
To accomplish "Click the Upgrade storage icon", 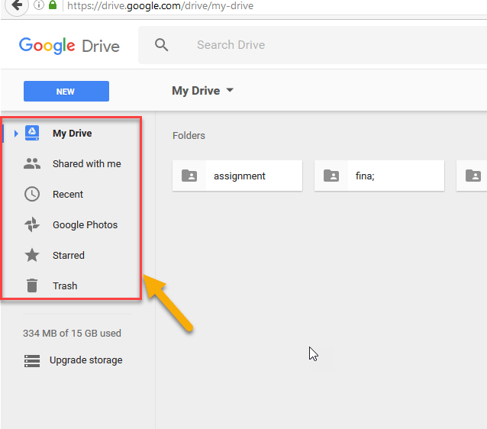I will coord(32,360).
